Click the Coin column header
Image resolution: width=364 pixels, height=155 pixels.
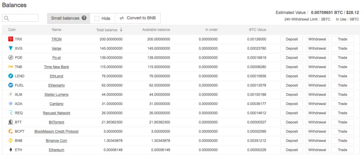pos(12,30)
